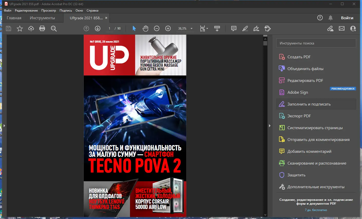Open the notifications bell
Screen dimensions: 362x219
tap(331, 18)
